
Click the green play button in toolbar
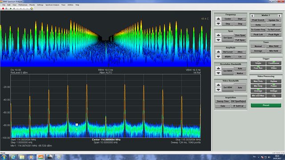[x=11, y=8]
